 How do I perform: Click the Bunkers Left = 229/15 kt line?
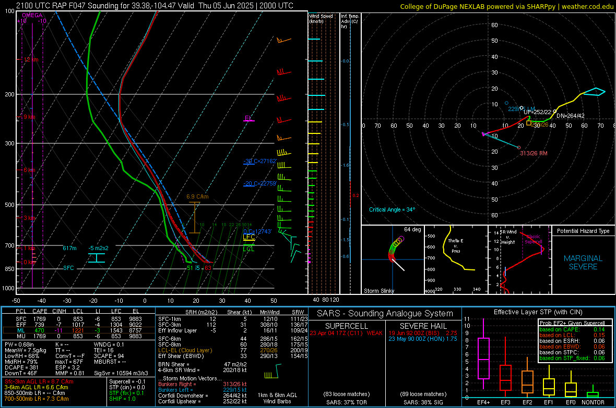pyautogui.click(x=203, y=390)
